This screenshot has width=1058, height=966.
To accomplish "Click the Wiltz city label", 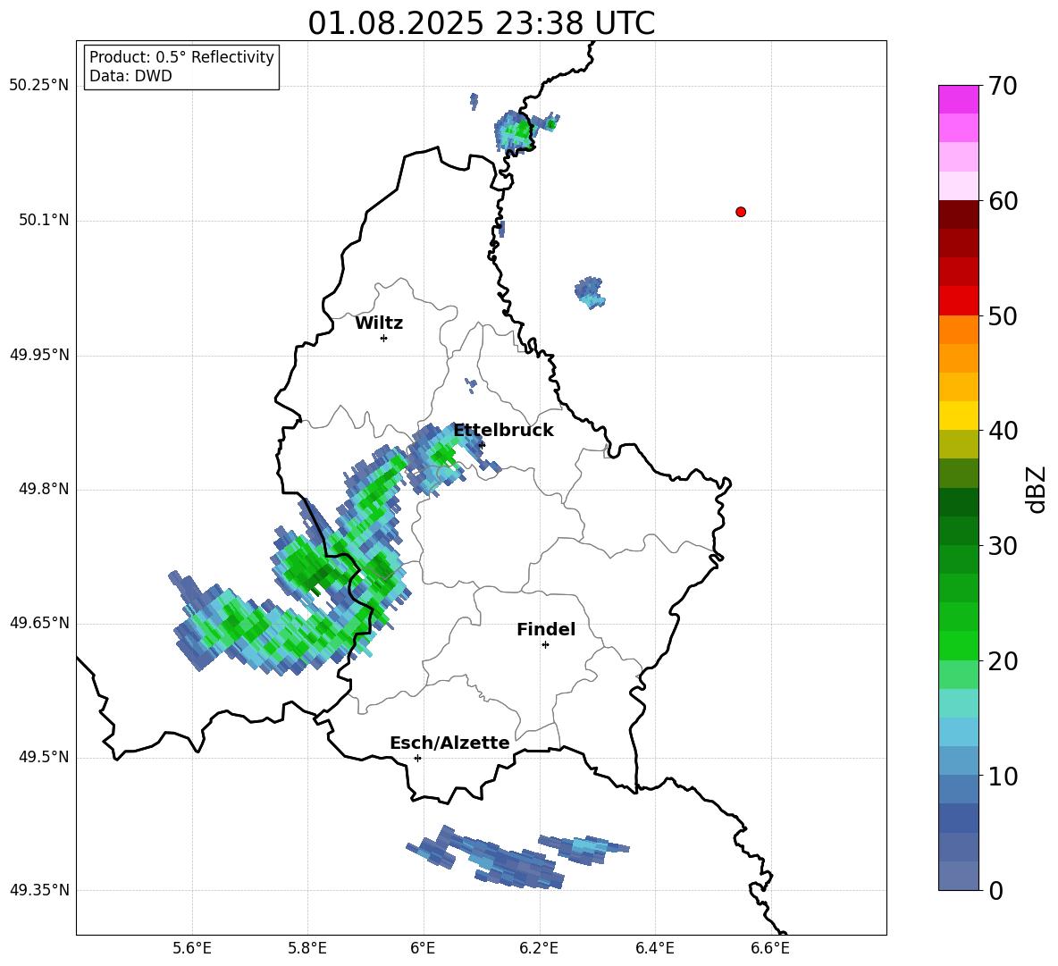I will (379, 323).
